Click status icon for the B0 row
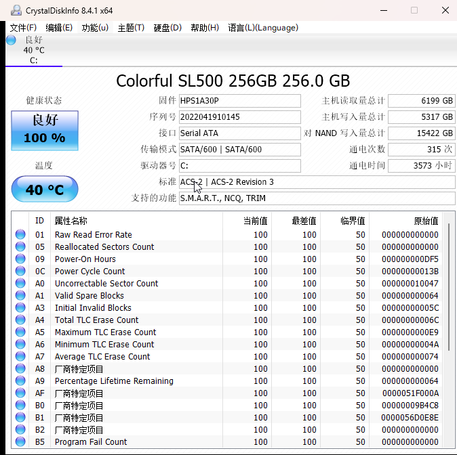The image size is (457, 455). [x=20, y=405]
